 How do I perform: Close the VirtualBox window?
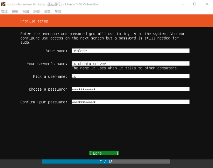207,4
